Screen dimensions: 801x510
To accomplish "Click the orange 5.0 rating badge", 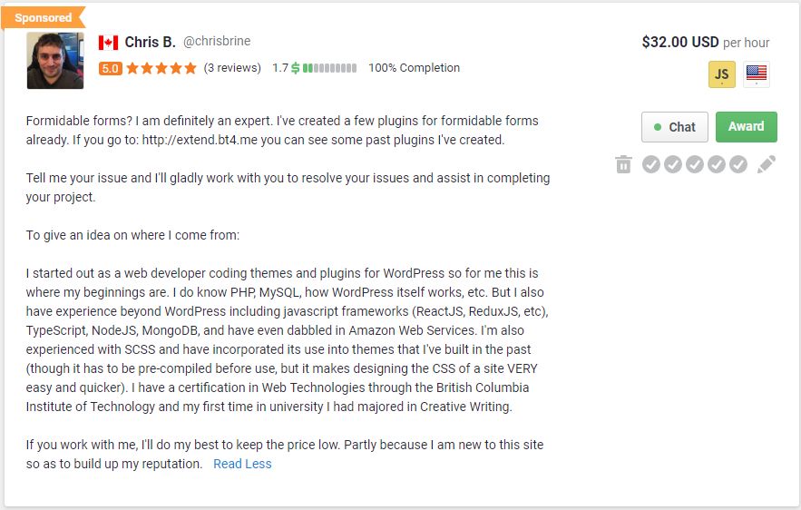I will tap(111, 68).
